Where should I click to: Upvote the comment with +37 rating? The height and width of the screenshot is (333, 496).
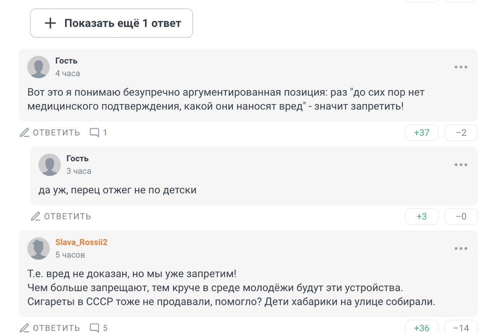(x=422, y=133)
